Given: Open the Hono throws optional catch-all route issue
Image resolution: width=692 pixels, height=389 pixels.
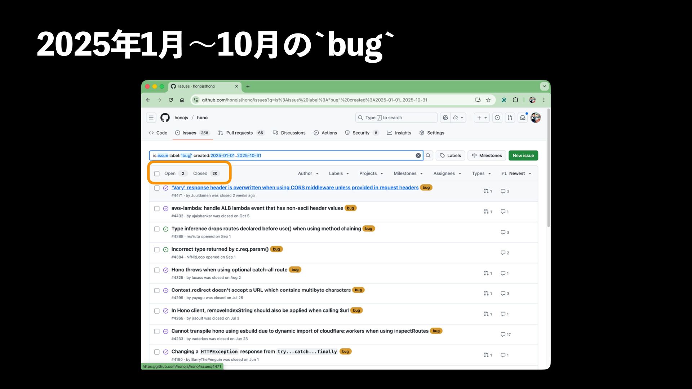Looking at the screenshot, I should (229, 270).
